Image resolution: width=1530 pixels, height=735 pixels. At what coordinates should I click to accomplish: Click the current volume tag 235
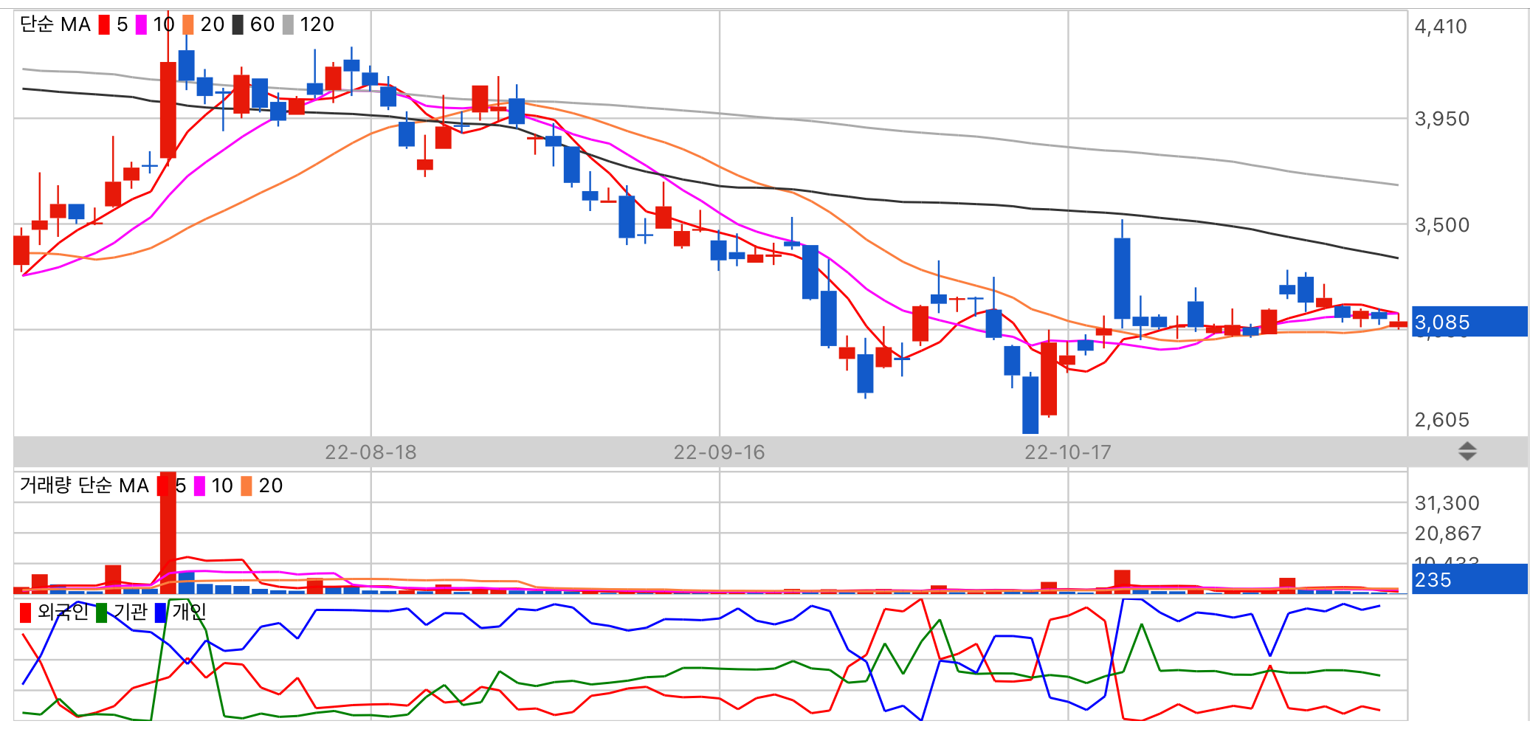[1469, 579]
